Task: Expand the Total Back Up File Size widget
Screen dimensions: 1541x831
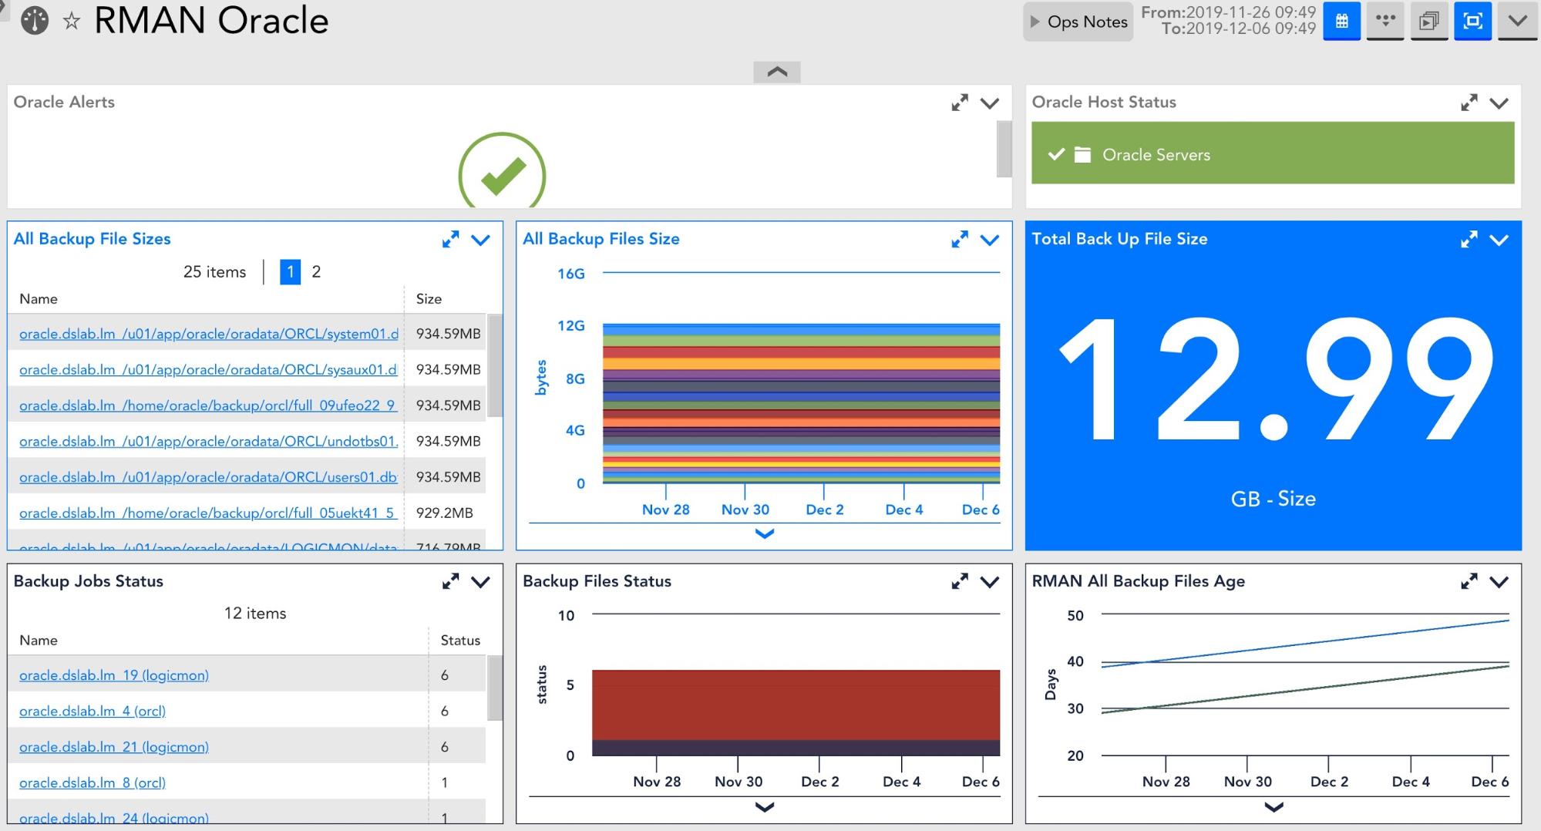Action: coord(1469,240)
